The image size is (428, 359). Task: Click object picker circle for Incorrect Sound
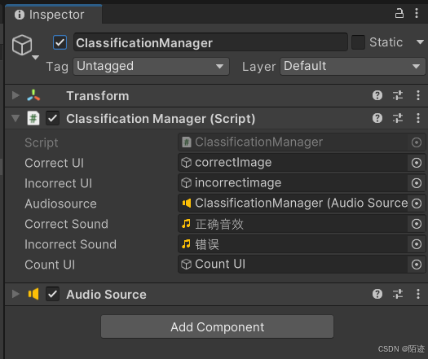pos(417,244)
